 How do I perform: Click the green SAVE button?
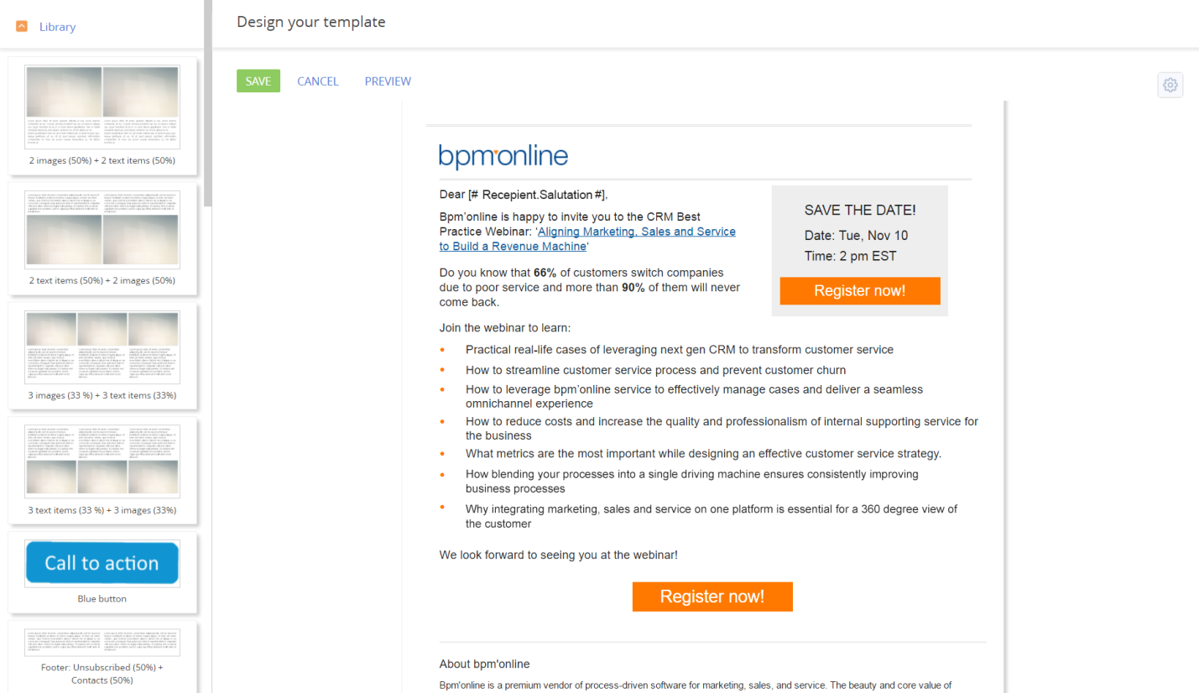[x=258, y=81]
